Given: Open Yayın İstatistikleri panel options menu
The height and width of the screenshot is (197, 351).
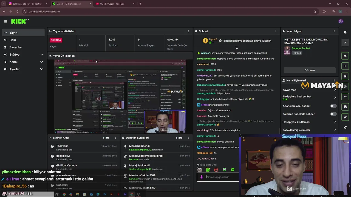Looking at the screenshot, I should click(x=188, y=31).
